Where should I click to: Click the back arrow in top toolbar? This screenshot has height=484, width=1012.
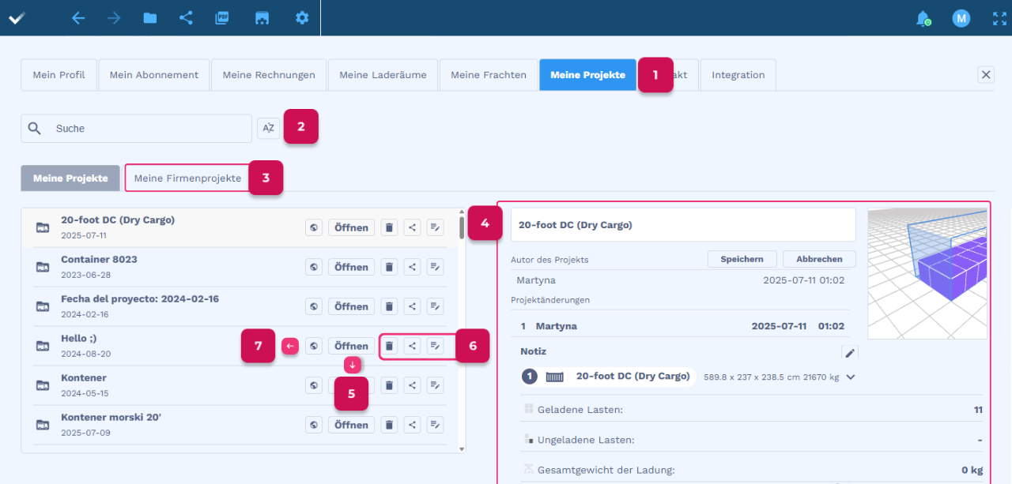(x=77, y=18)
